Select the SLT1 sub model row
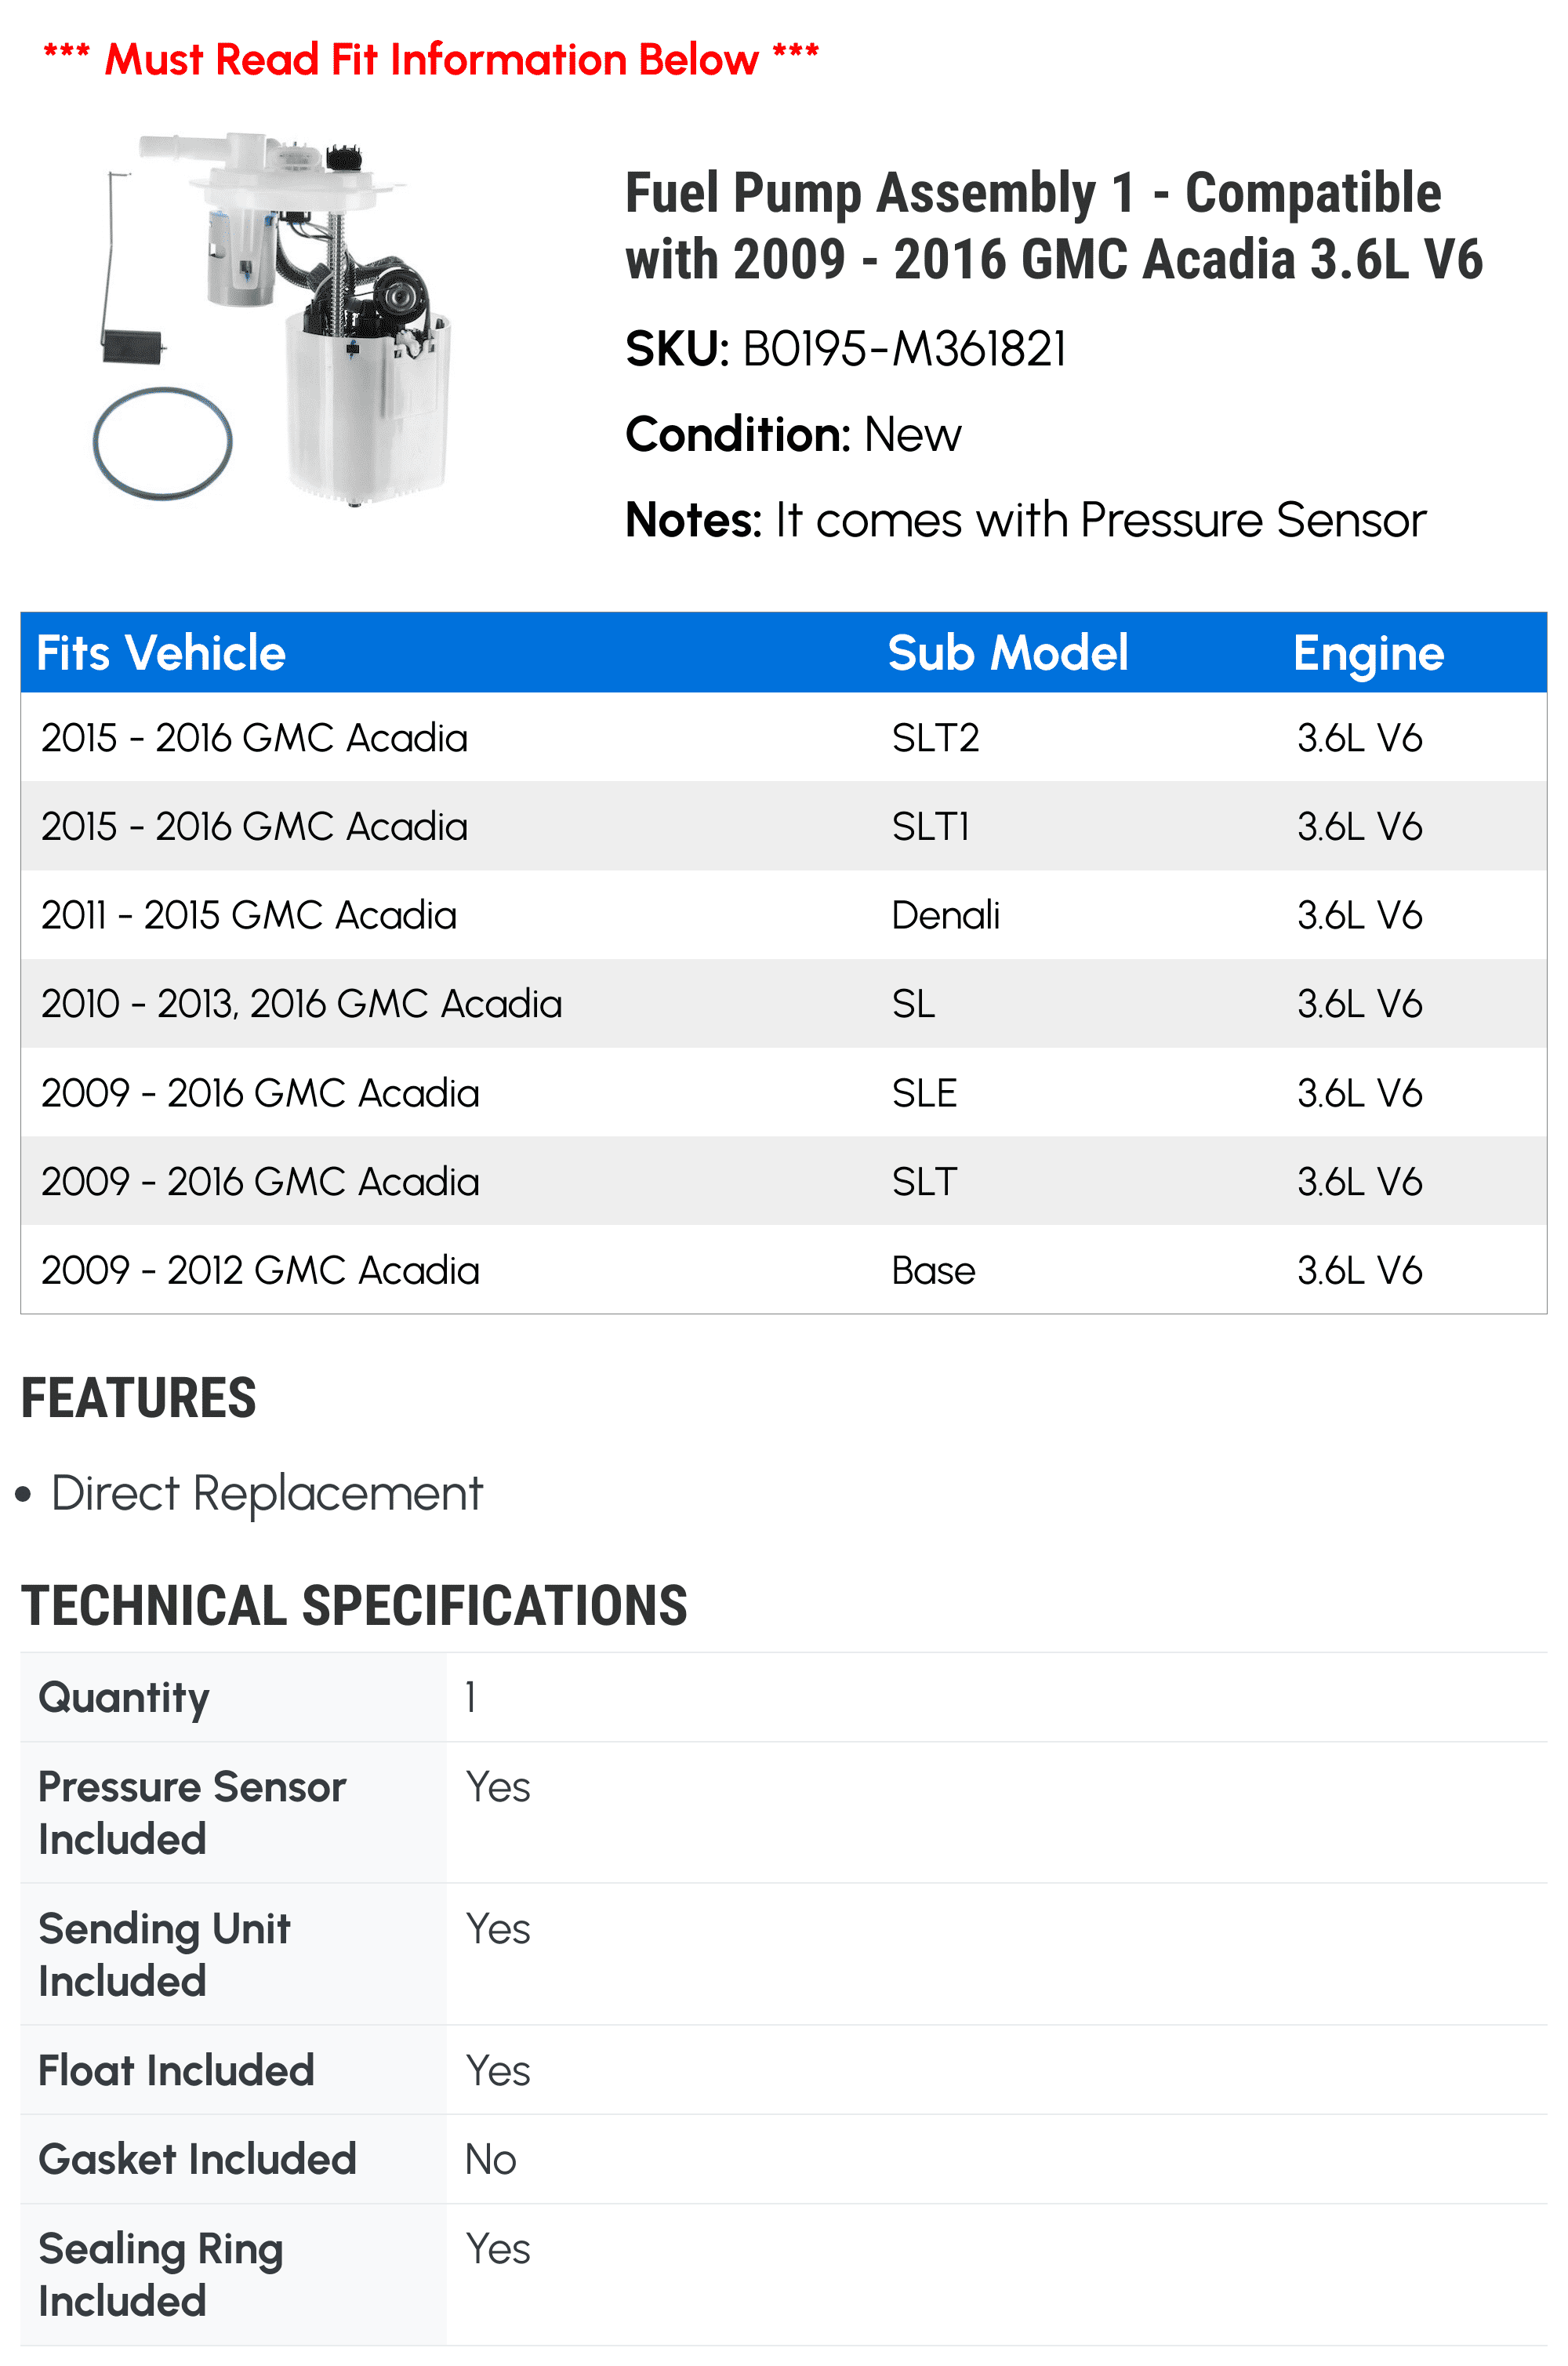Viewport: 1568px width, 2366px height. click(784, 826)
